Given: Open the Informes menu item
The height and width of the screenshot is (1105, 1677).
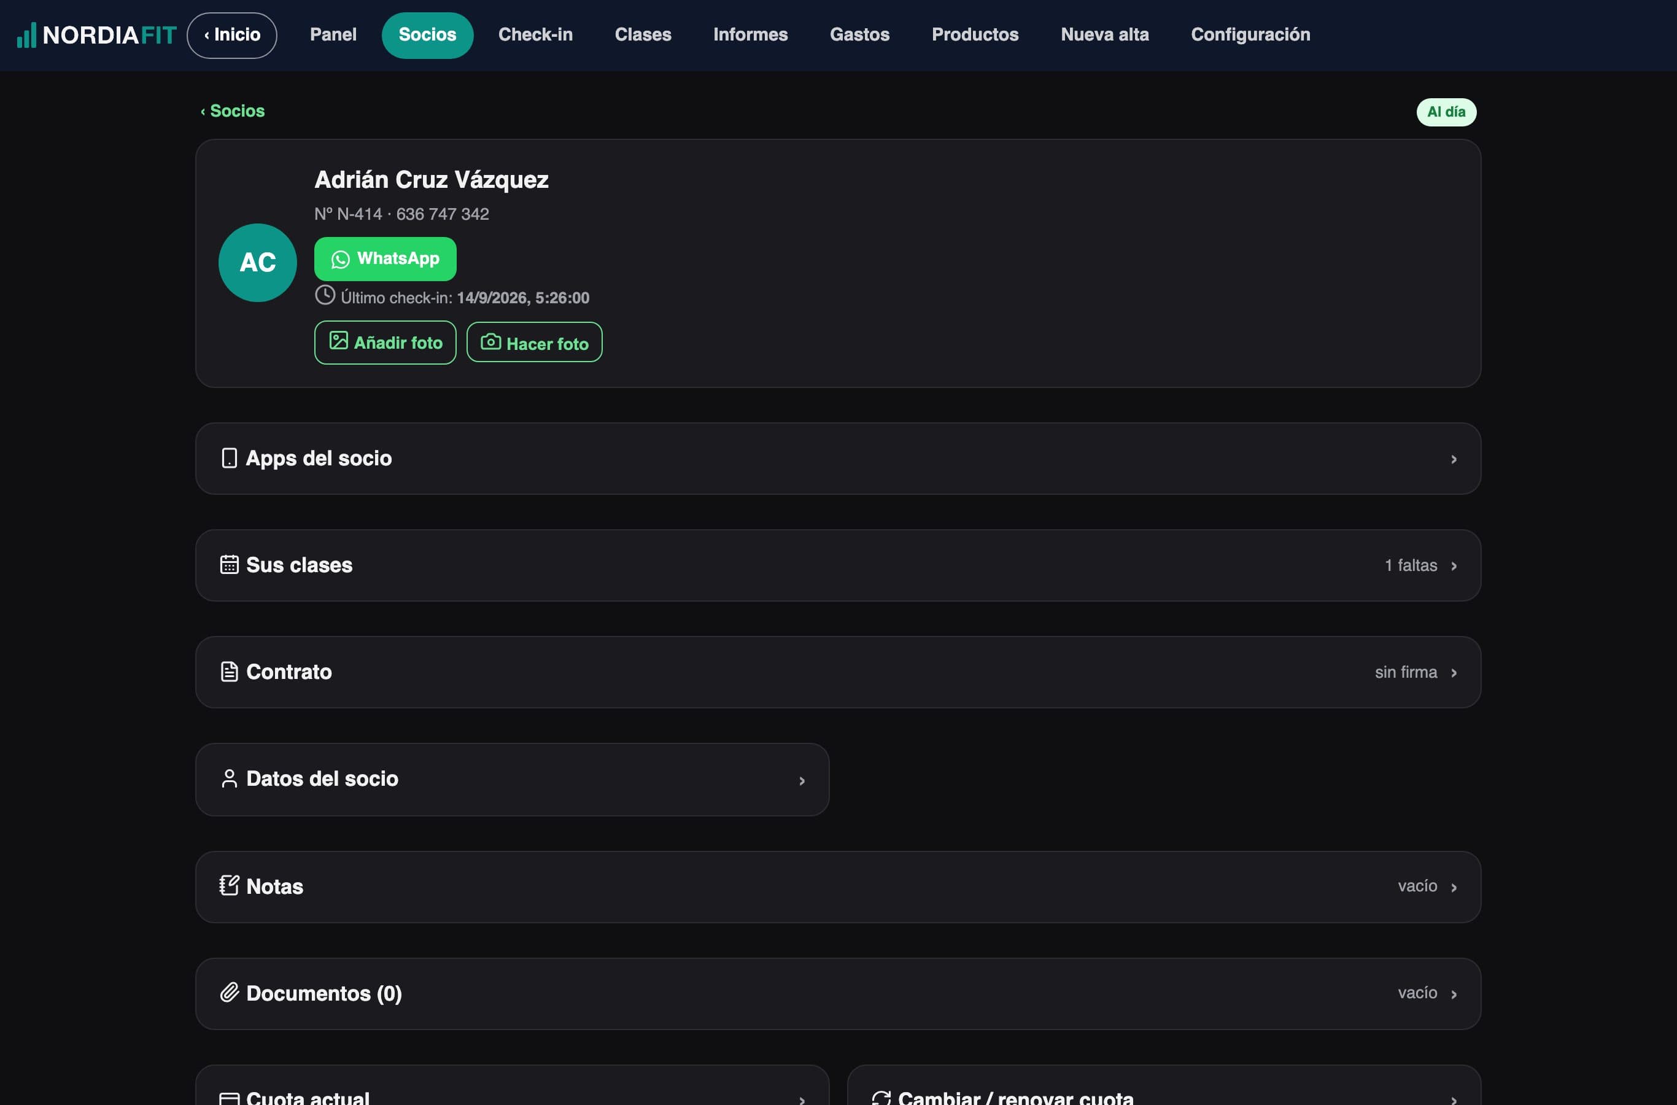Looking at the screenshot, I should (749, 34).
